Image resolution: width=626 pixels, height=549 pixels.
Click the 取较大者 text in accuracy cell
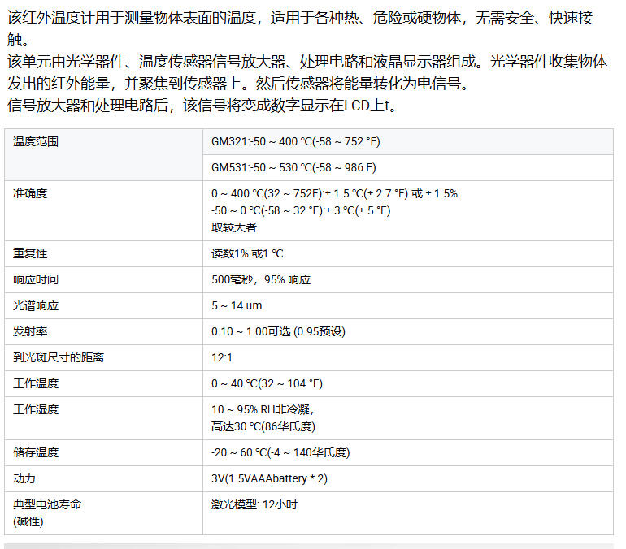coord(234,227)
